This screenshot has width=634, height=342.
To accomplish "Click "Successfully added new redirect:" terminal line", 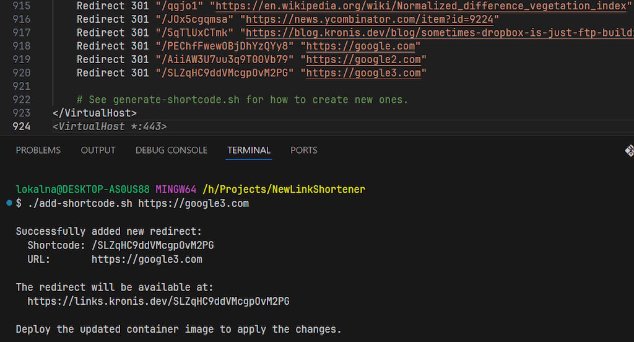I will 109,232.
